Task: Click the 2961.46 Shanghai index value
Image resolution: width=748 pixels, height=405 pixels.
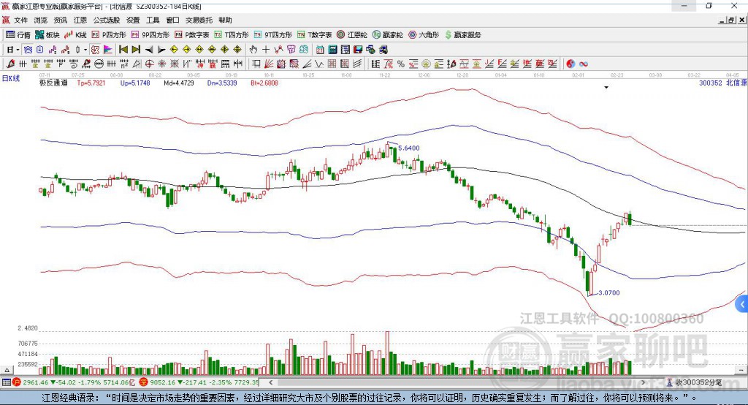Action: pyautogui.click(x=36, y=382)
